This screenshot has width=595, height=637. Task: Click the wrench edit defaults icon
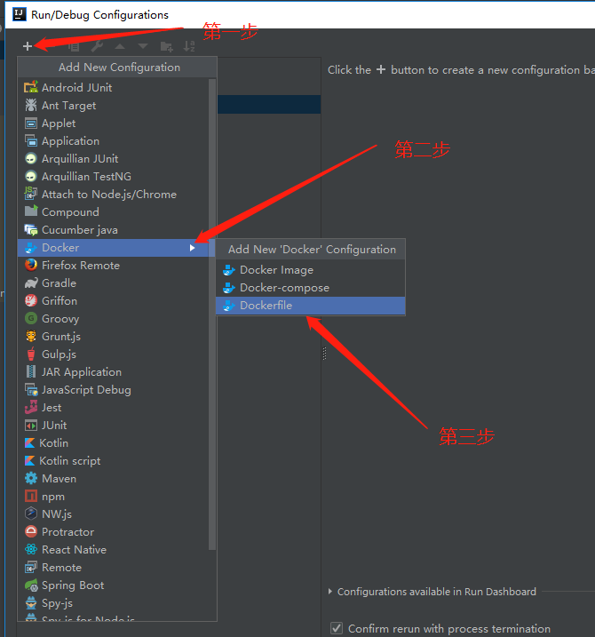pos(97,46)
